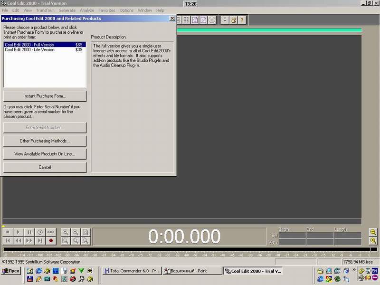This screenshot has height=285, width=380.
Task: Open the Analyze menu
Action: 87,10
